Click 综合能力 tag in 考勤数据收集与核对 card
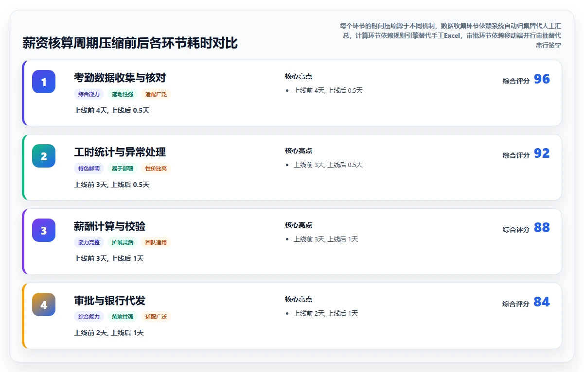Image resolution: width=584 pixels, height=372 pixels. (89, 94)
